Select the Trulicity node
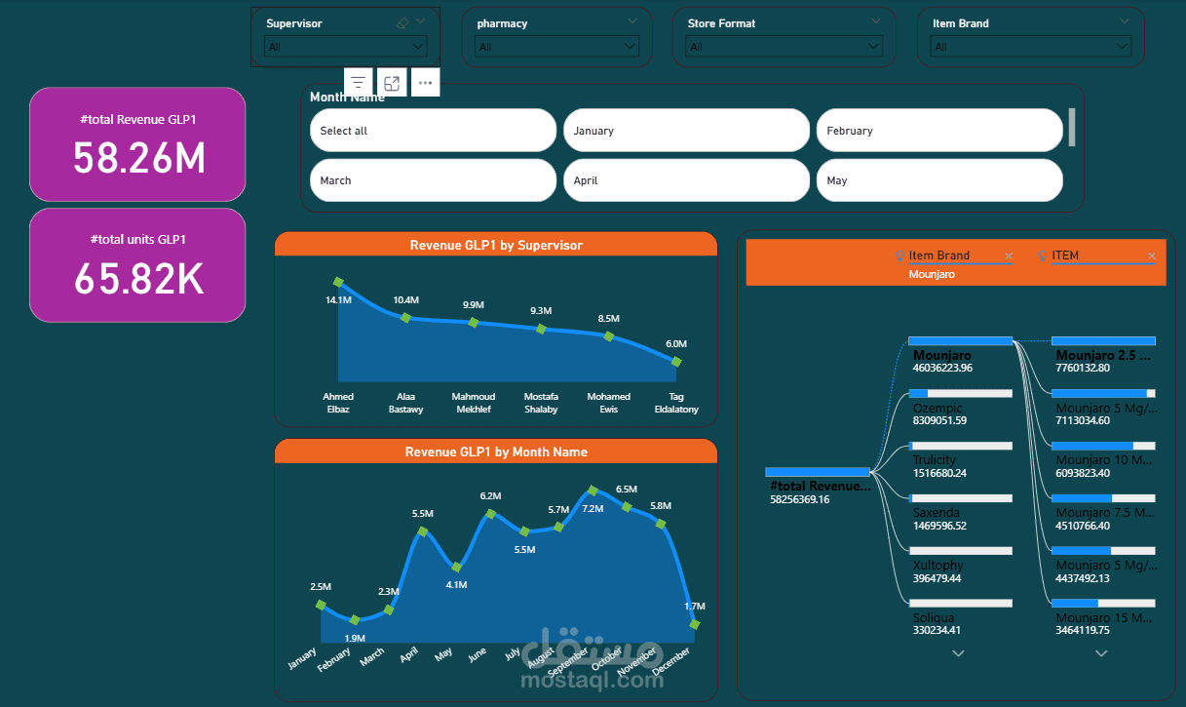Viewport: 1186px width, 707px height. [x=960, y=460]
